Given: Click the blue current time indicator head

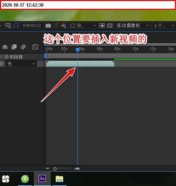Looking at the screenshot, I should point(77,50).
